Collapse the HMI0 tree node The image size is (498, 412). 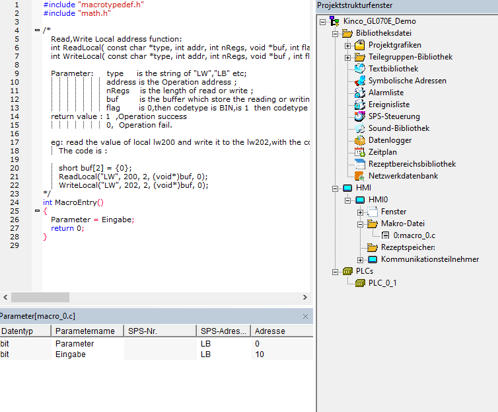(348, 200)
